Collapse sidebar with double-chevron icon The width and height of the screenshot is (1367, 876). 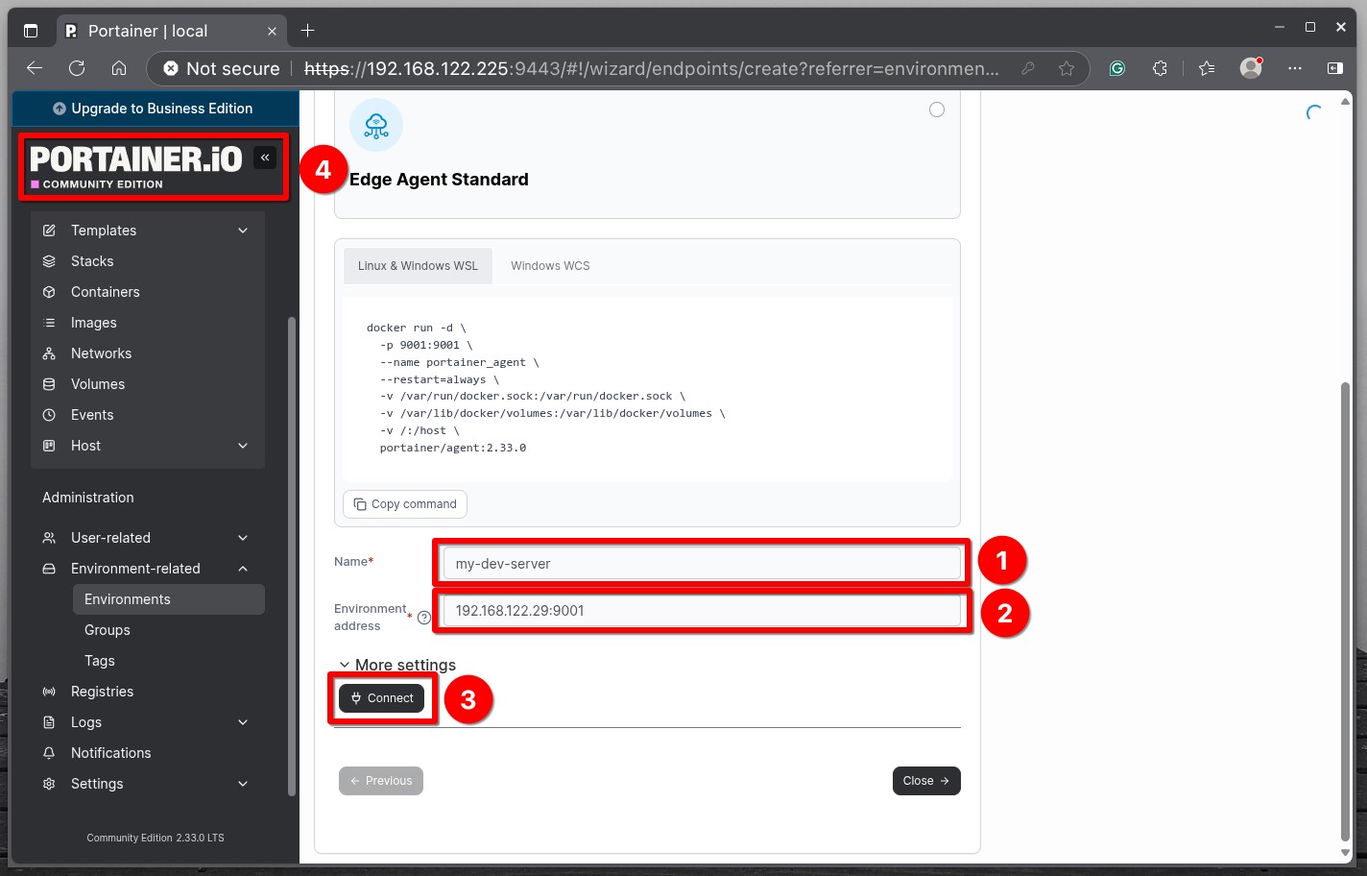click(x=265, y=158)
